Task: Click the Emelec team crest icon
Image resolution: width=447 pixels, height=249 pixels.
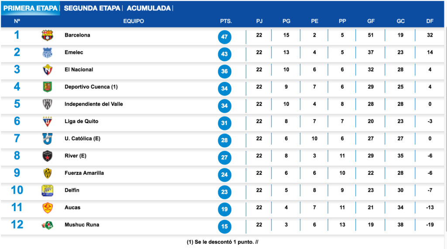Action: (47, 53)
